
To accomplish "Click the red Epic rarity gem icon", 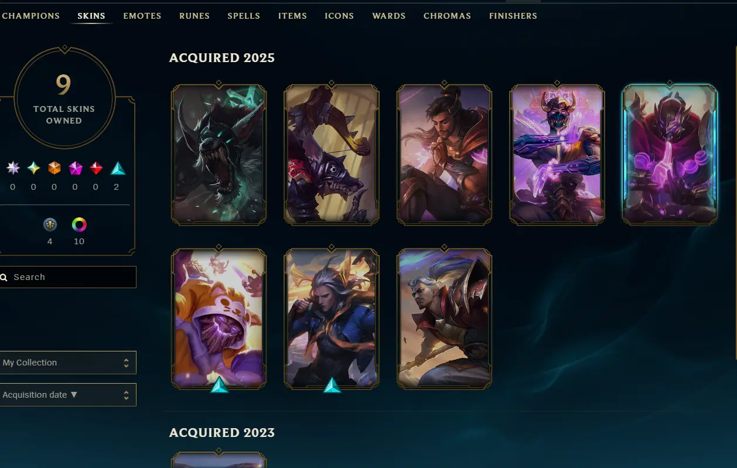I will 97,168.
